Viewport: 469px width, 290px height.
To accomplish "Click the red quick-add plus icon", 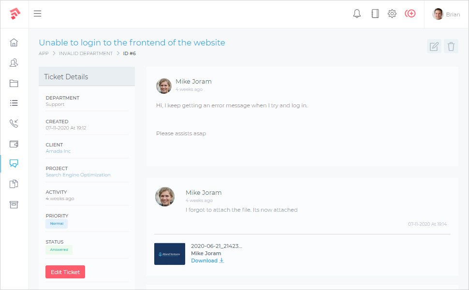I will (410, 14).
